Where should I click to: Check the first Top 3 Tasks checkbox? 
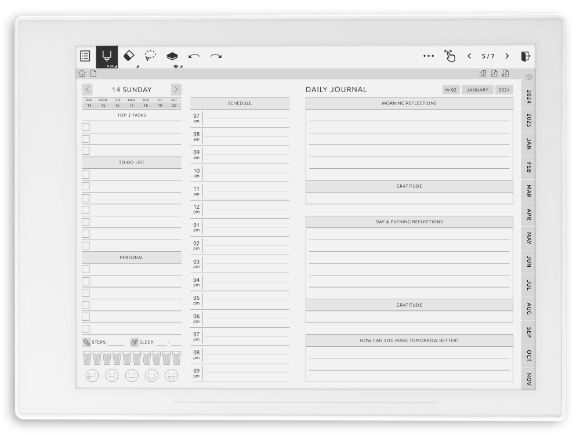85,126
